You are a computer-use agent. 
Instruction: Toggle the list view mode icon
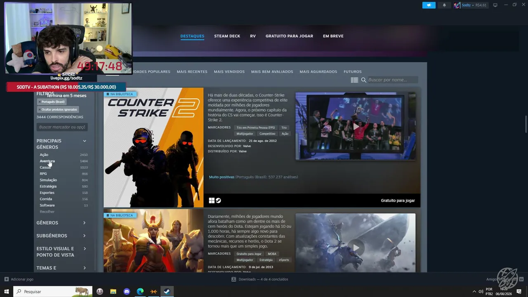[x=354, y=80]
